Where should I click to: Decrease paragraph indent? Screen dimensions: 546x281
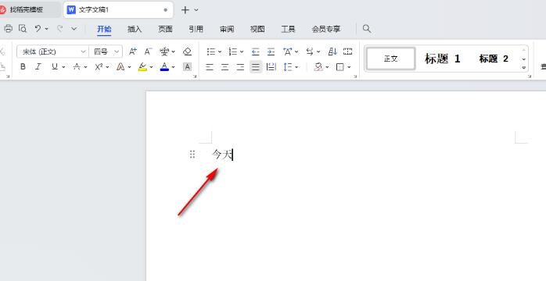click(x=255, y=52)
